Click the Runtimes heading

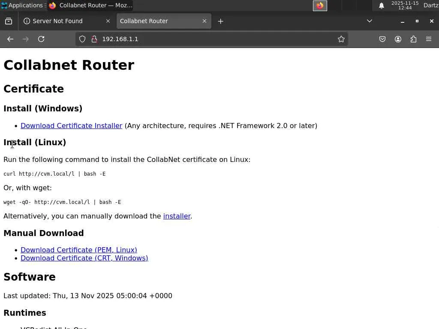click(x=24, y=313)
